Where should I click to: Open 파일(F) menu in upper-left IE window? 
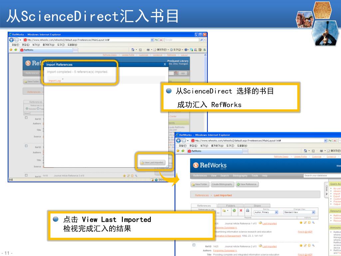coord(15,45)
